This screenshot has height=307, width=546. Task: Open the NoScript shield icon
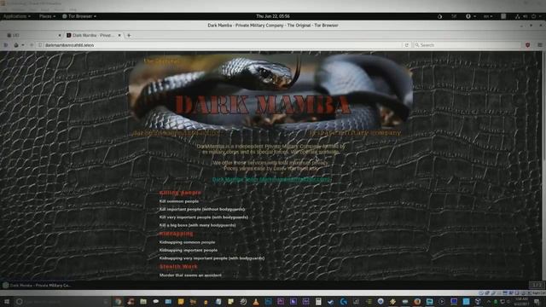coord(528,45)
